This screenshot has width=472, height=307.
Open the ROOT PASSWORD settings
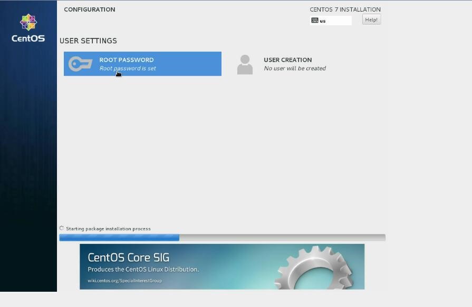point(127,60)
